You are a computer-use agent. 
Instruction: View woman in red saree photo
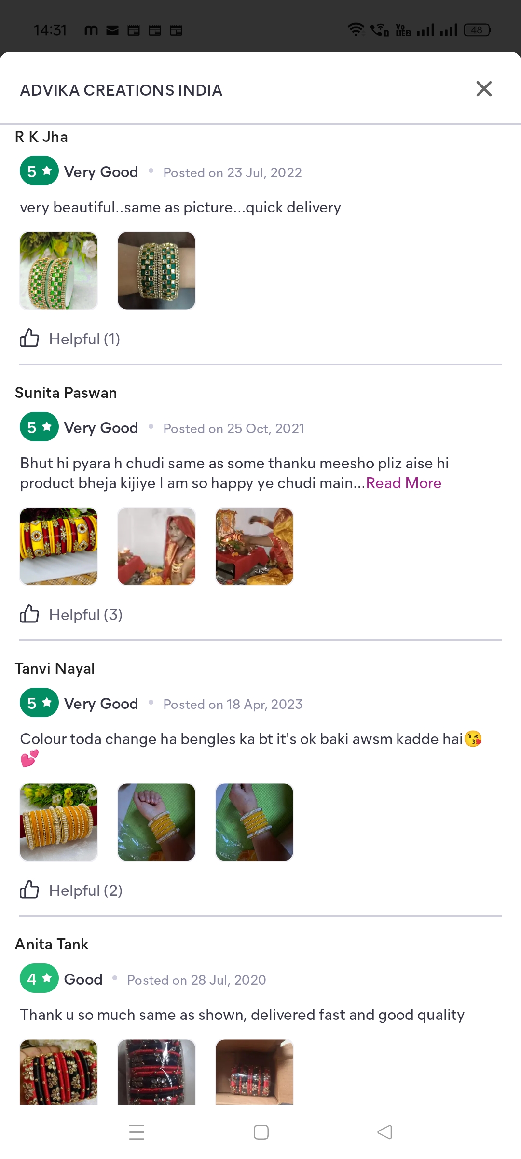coord(157,546)
